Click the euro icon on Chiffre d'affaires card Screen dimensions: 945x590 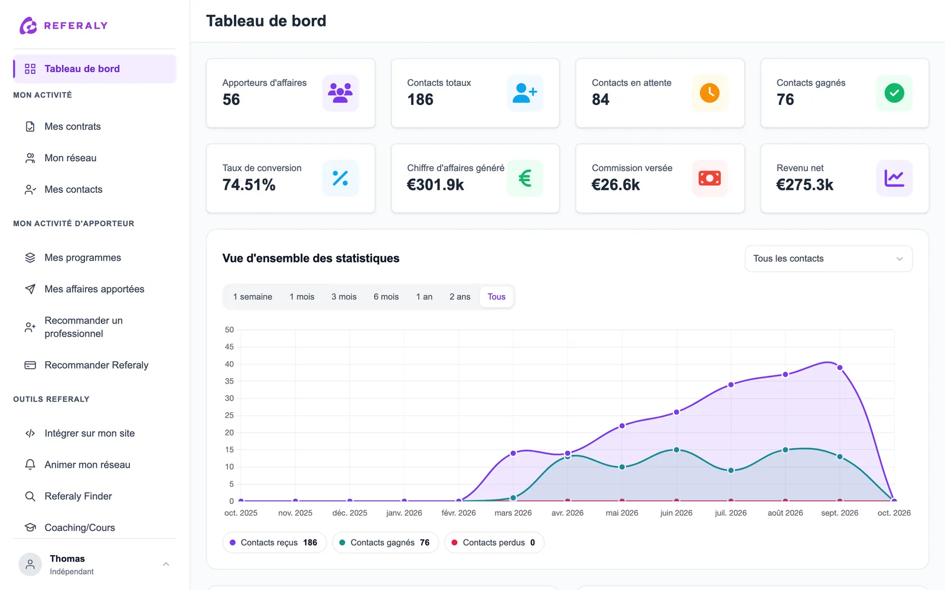tap(524, 178)
